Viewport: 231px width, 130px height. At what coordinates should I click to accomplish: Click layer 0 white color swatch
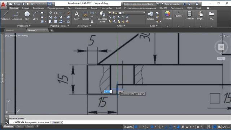[x=120, y=13]
